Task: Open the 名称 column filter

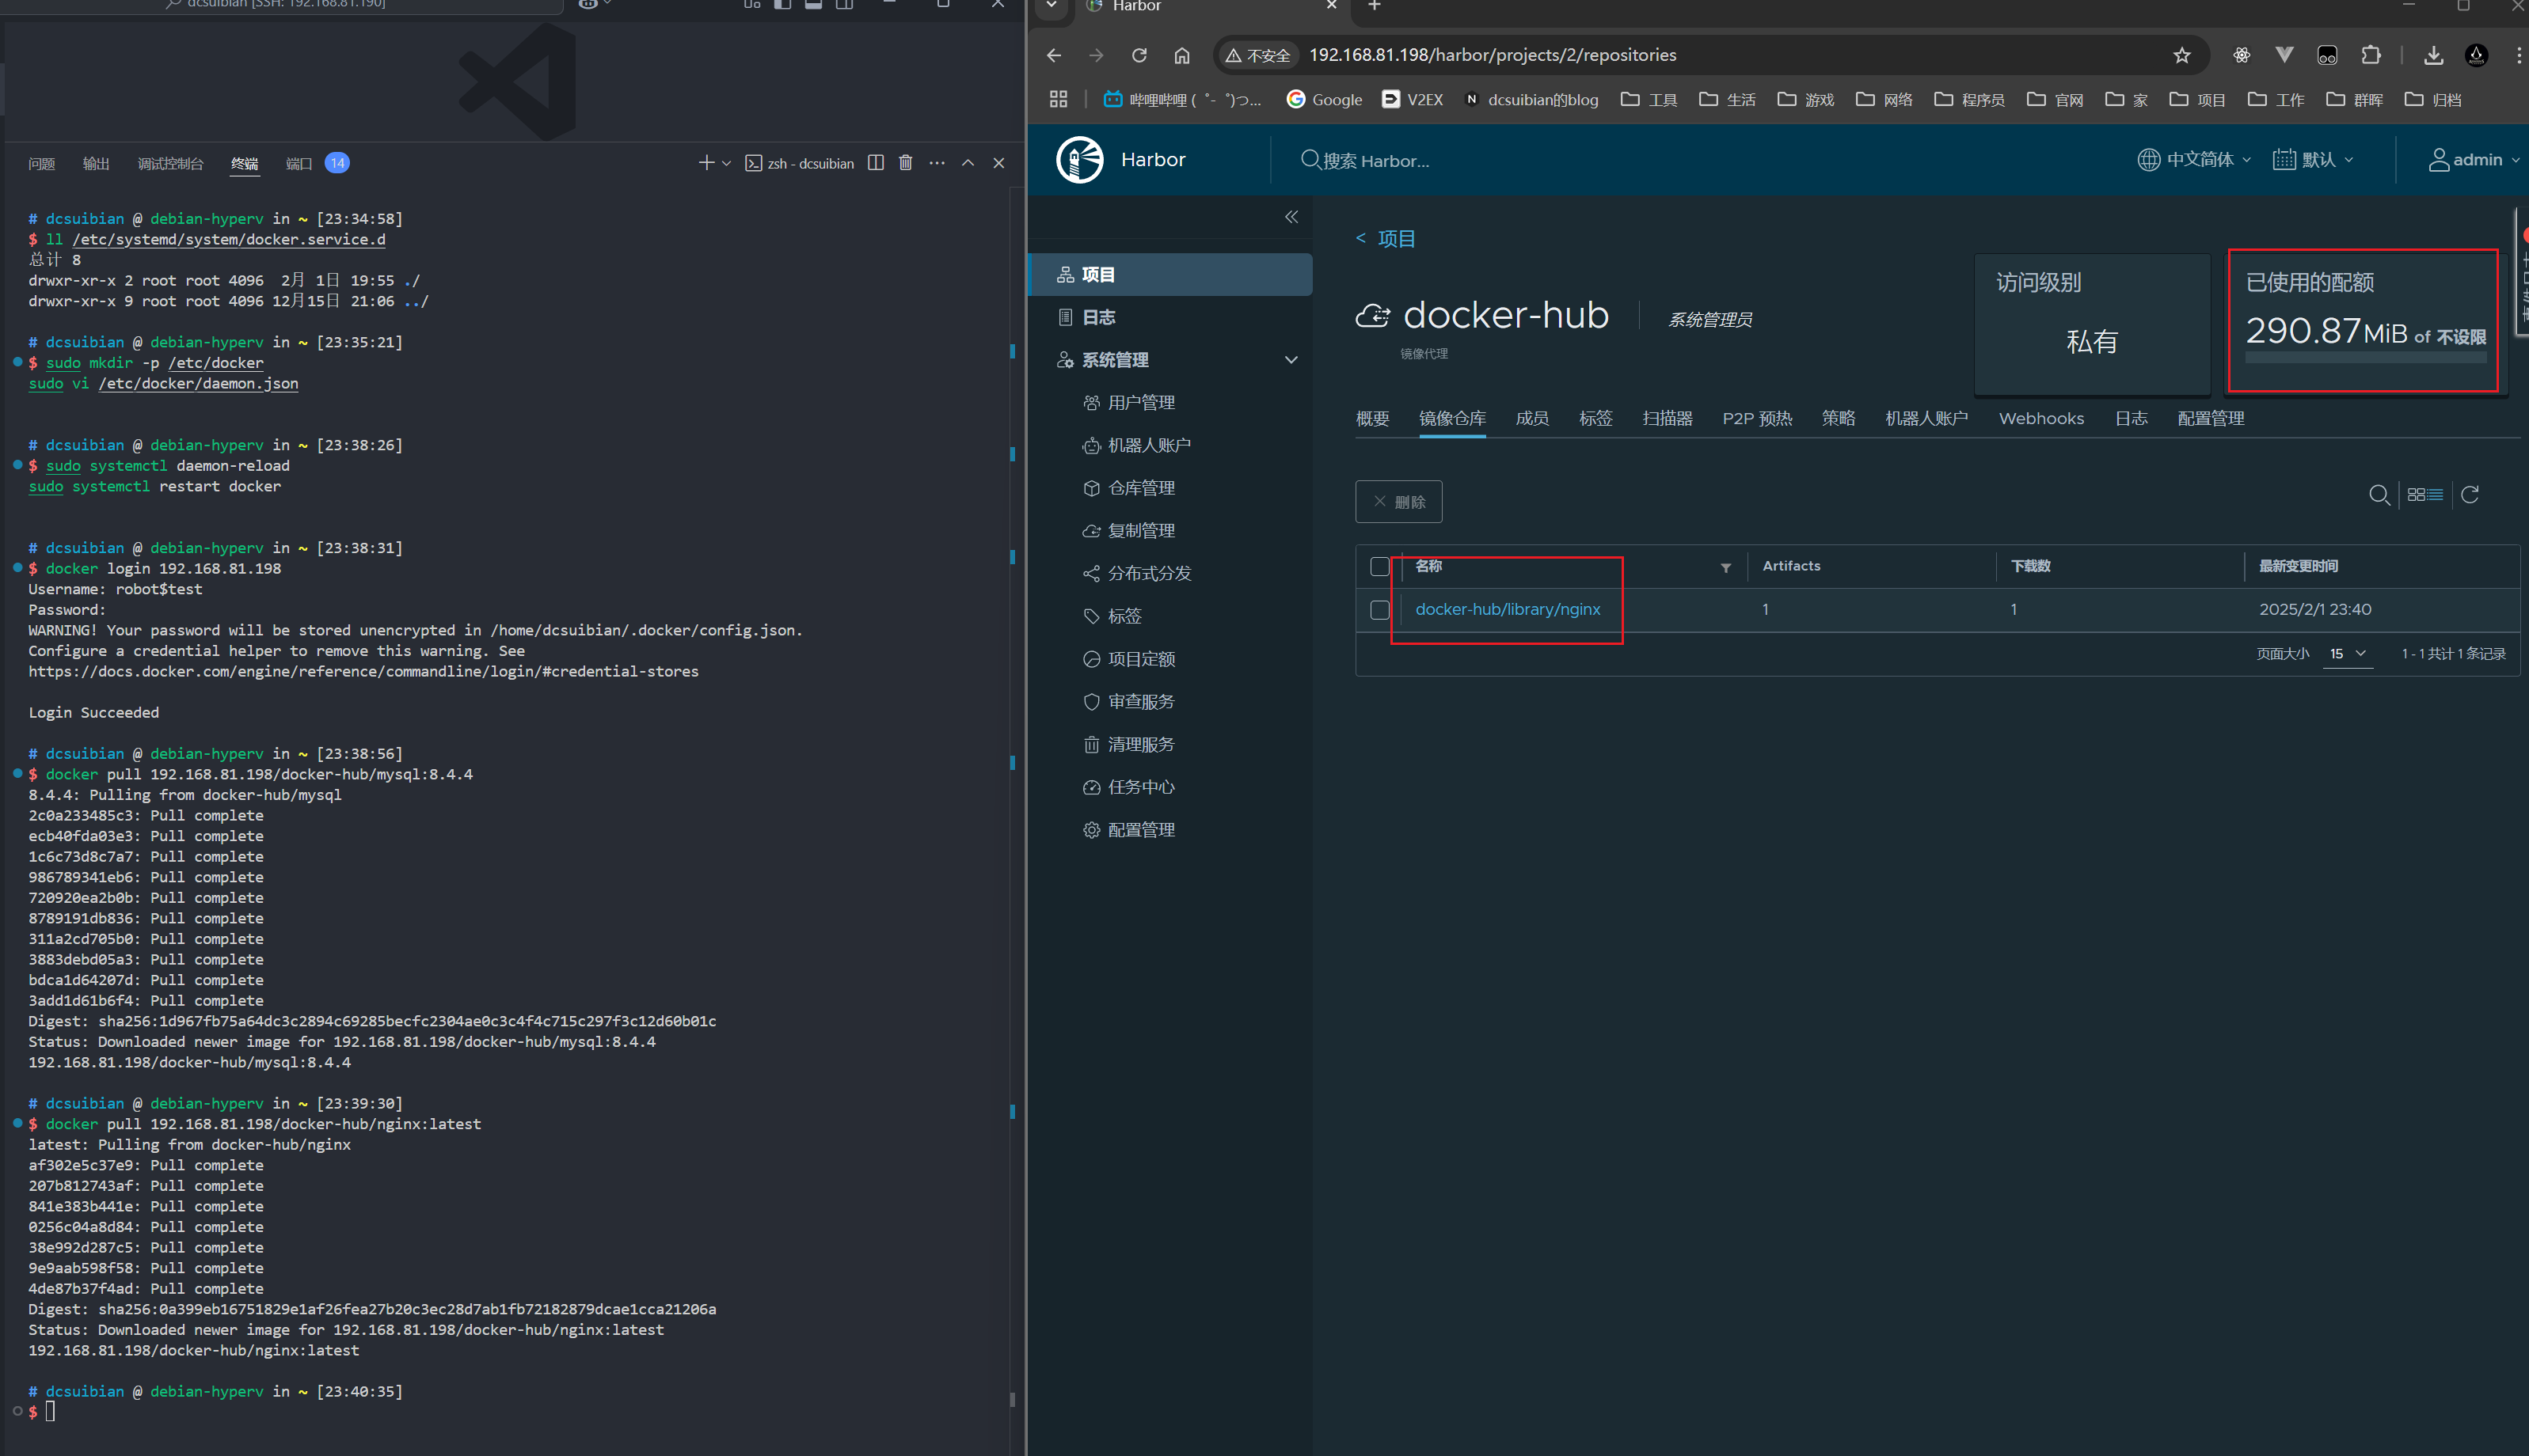Action: tap(1725, 567)
